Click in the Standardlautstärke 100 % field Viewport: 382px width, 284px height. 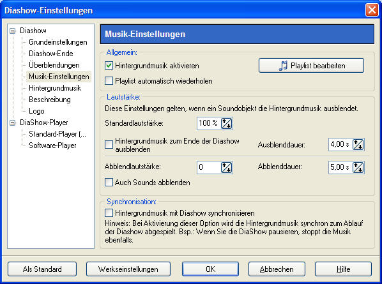(209, 123)
